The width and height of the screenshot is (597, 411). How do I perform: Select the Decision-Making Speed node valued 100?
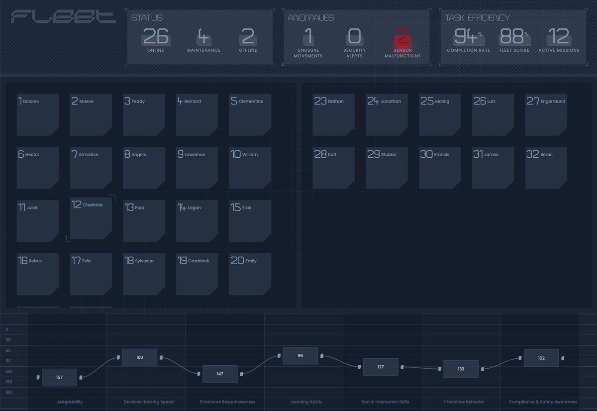pos(139,357)
